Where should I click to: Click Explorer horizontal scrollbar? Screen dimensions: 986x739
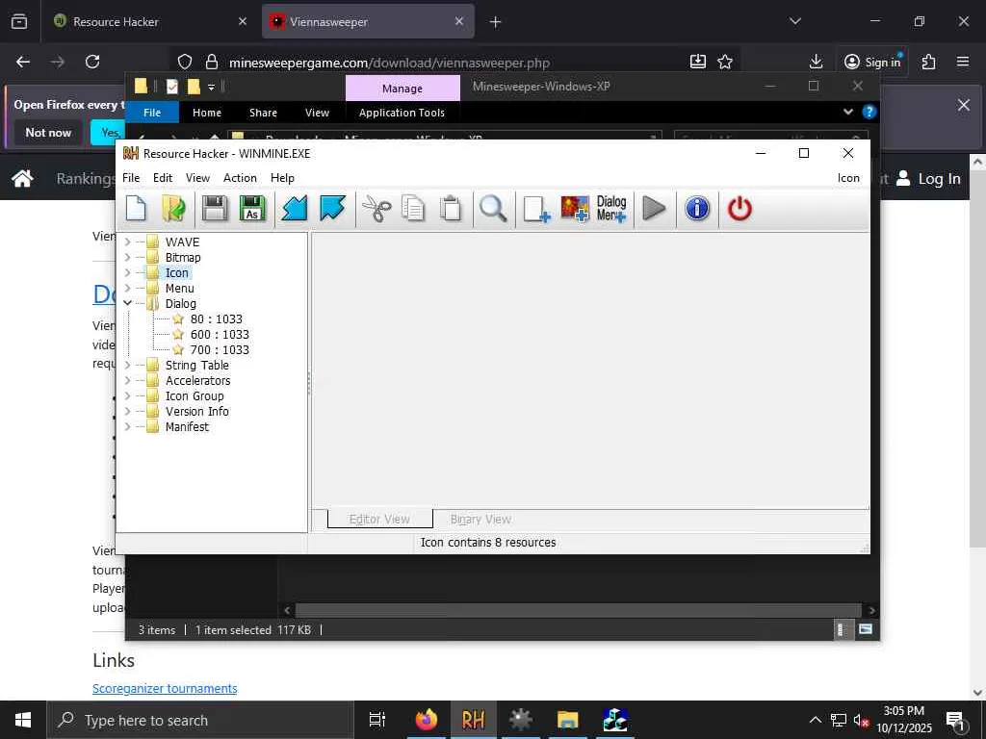point(578,610)
